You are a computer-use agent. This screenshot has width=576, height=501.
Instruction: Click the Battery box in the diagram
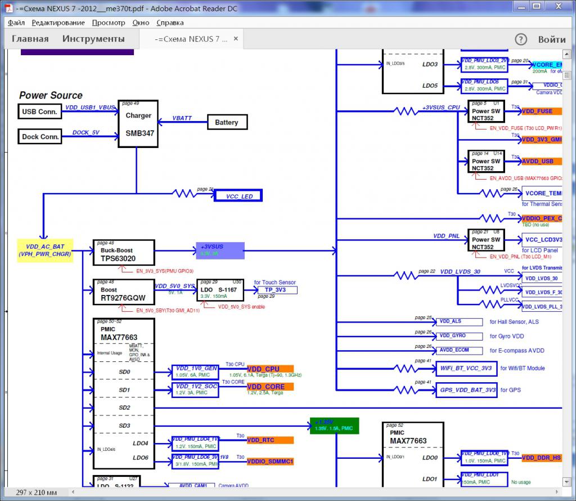[227, 122]
